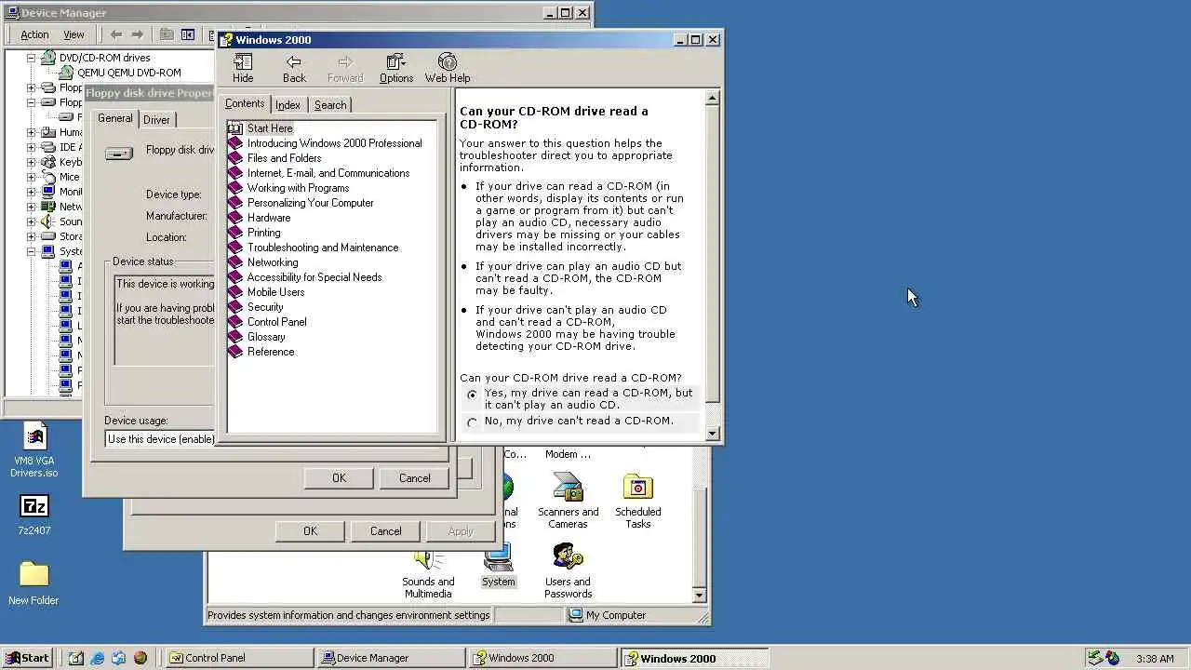Select the Contents tab in Help
This screenshot has width=1191, height=670.
pos(245,103)
